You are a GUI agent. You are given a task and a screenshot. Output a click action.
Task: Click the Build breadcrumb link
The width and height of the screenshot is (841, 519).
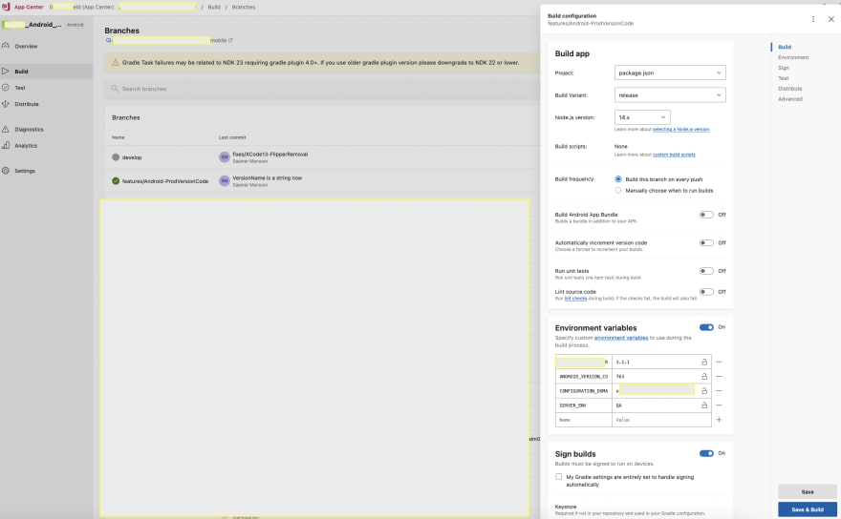click(x=214, y=7)
